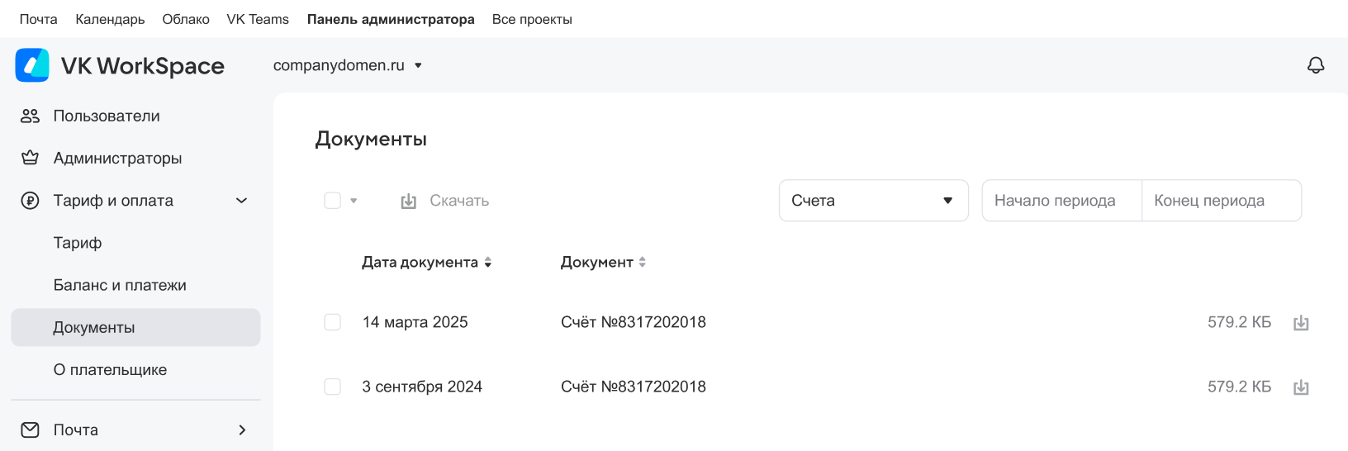The image size is (1348, 451).
Task: Go to Пользователи in the sidebar
Action: click(107, 116)
